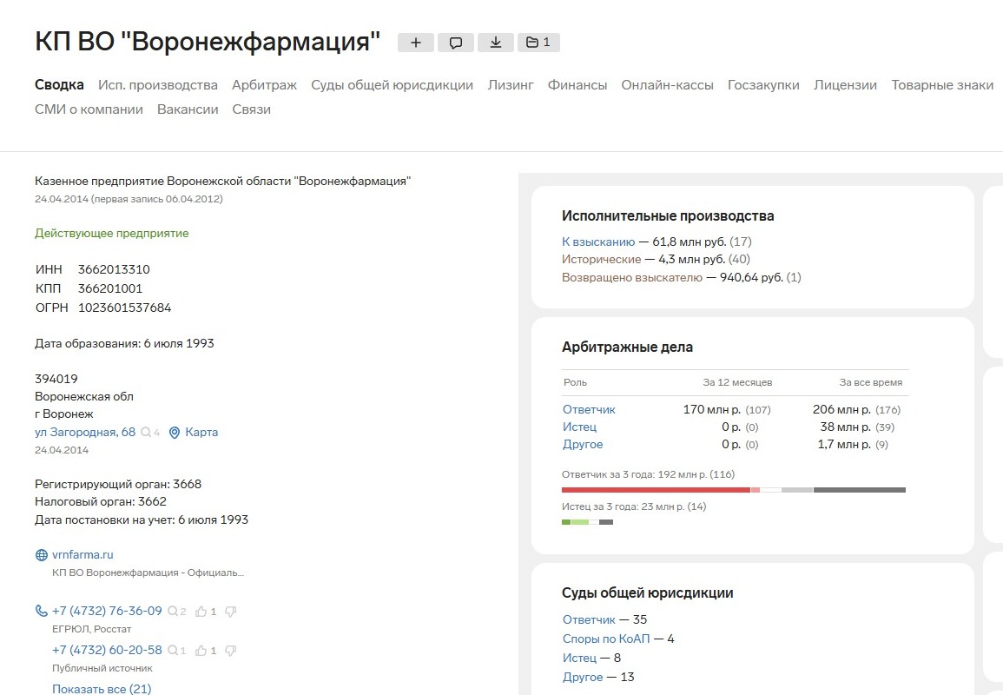
Task: Click the red segment of defendant bar
Action: [656, 490]
